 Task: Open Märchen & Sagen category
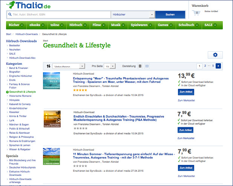point(19,125)
